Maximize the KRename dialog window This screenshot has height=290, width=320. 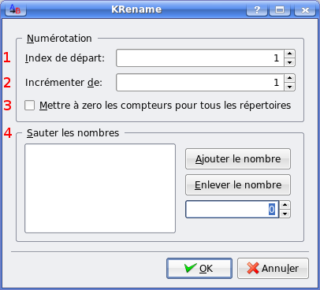tap(280, 9)
